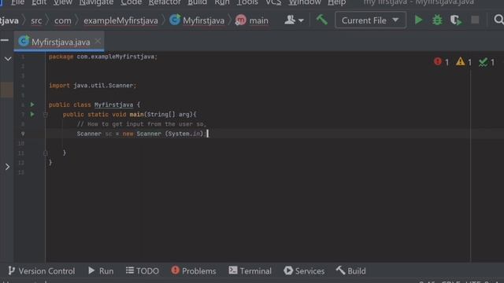Click the minimize dash on left tool strip
The height and width of the screenshot is (283, 504).
pos(5,40)
